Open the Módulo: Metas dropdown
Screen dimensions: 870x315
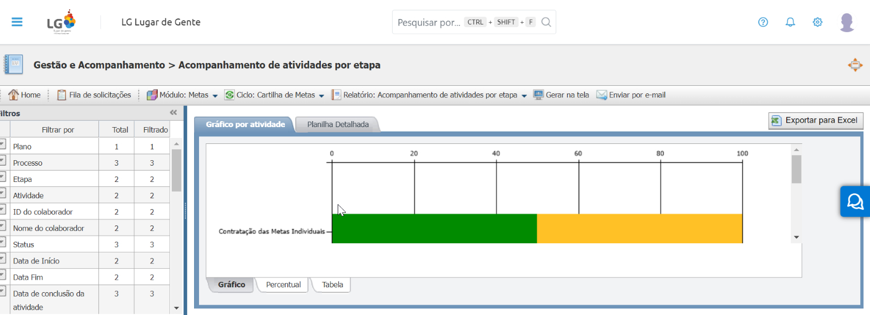point(182,94)
